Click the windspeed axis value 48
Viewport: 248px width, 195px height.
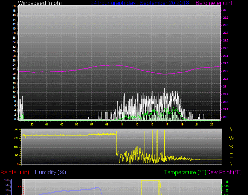(x=14, y=11)
